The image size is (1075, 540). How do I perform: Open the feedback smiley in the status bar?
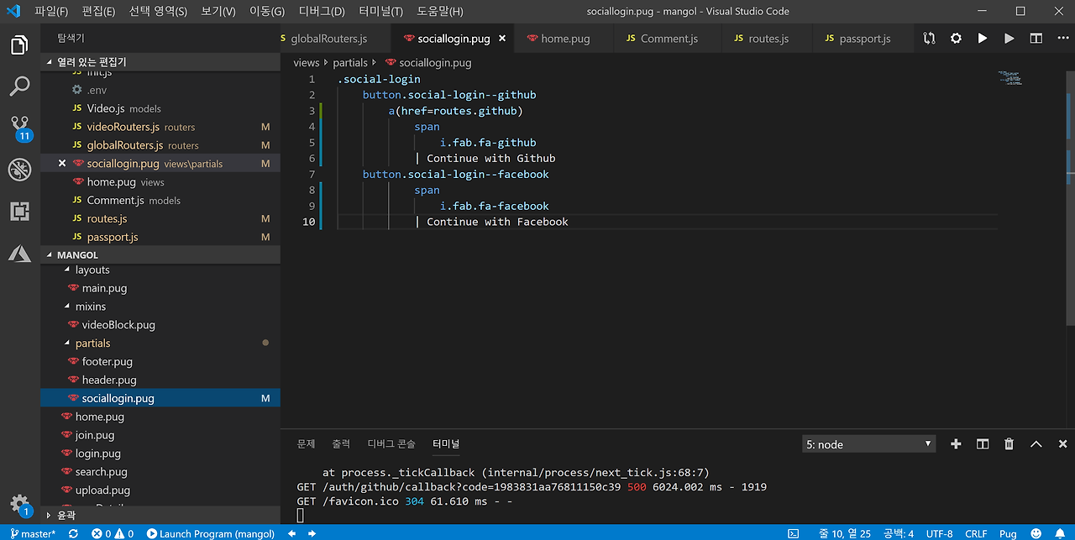pyautogui.click(x=1036, y=533)
